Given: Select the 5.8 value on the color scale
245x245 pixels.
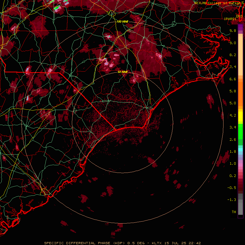Looking at the screenshot, I should [233, 91].
